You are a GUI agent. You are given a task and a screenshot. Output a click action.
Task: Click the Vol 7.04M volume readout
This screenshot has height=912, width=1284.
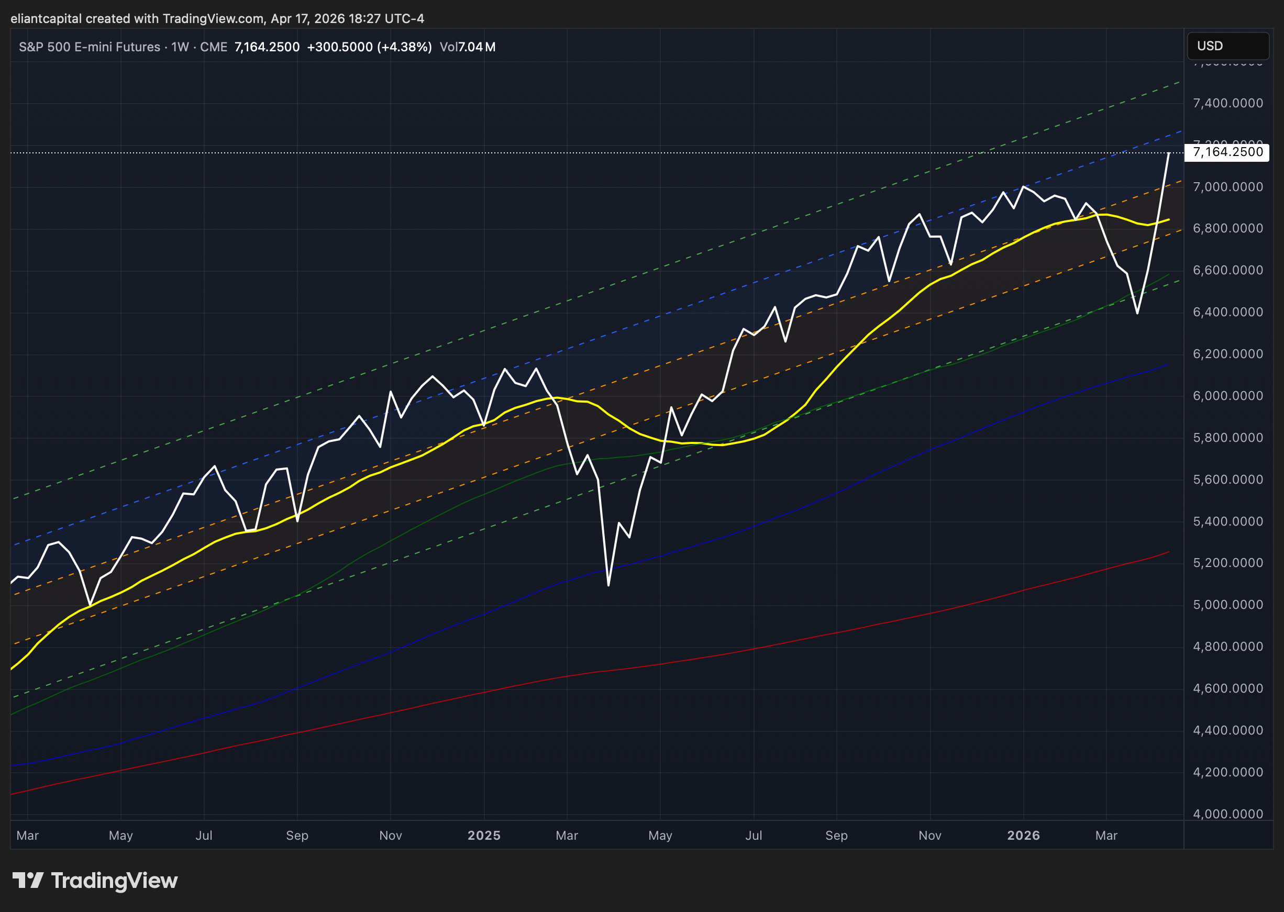(467, 47)
